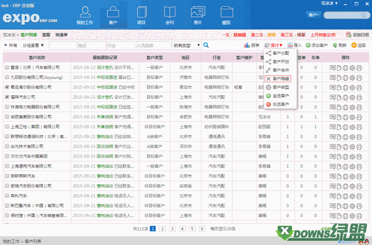Click 设计危机 tracking record of 雷诺 row
The width and height of the screenshot is (372, 245).
105,68
